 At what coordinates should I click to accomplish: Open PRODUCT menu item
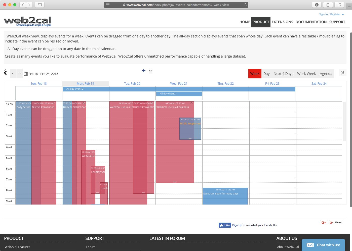[x=261, y=22]
